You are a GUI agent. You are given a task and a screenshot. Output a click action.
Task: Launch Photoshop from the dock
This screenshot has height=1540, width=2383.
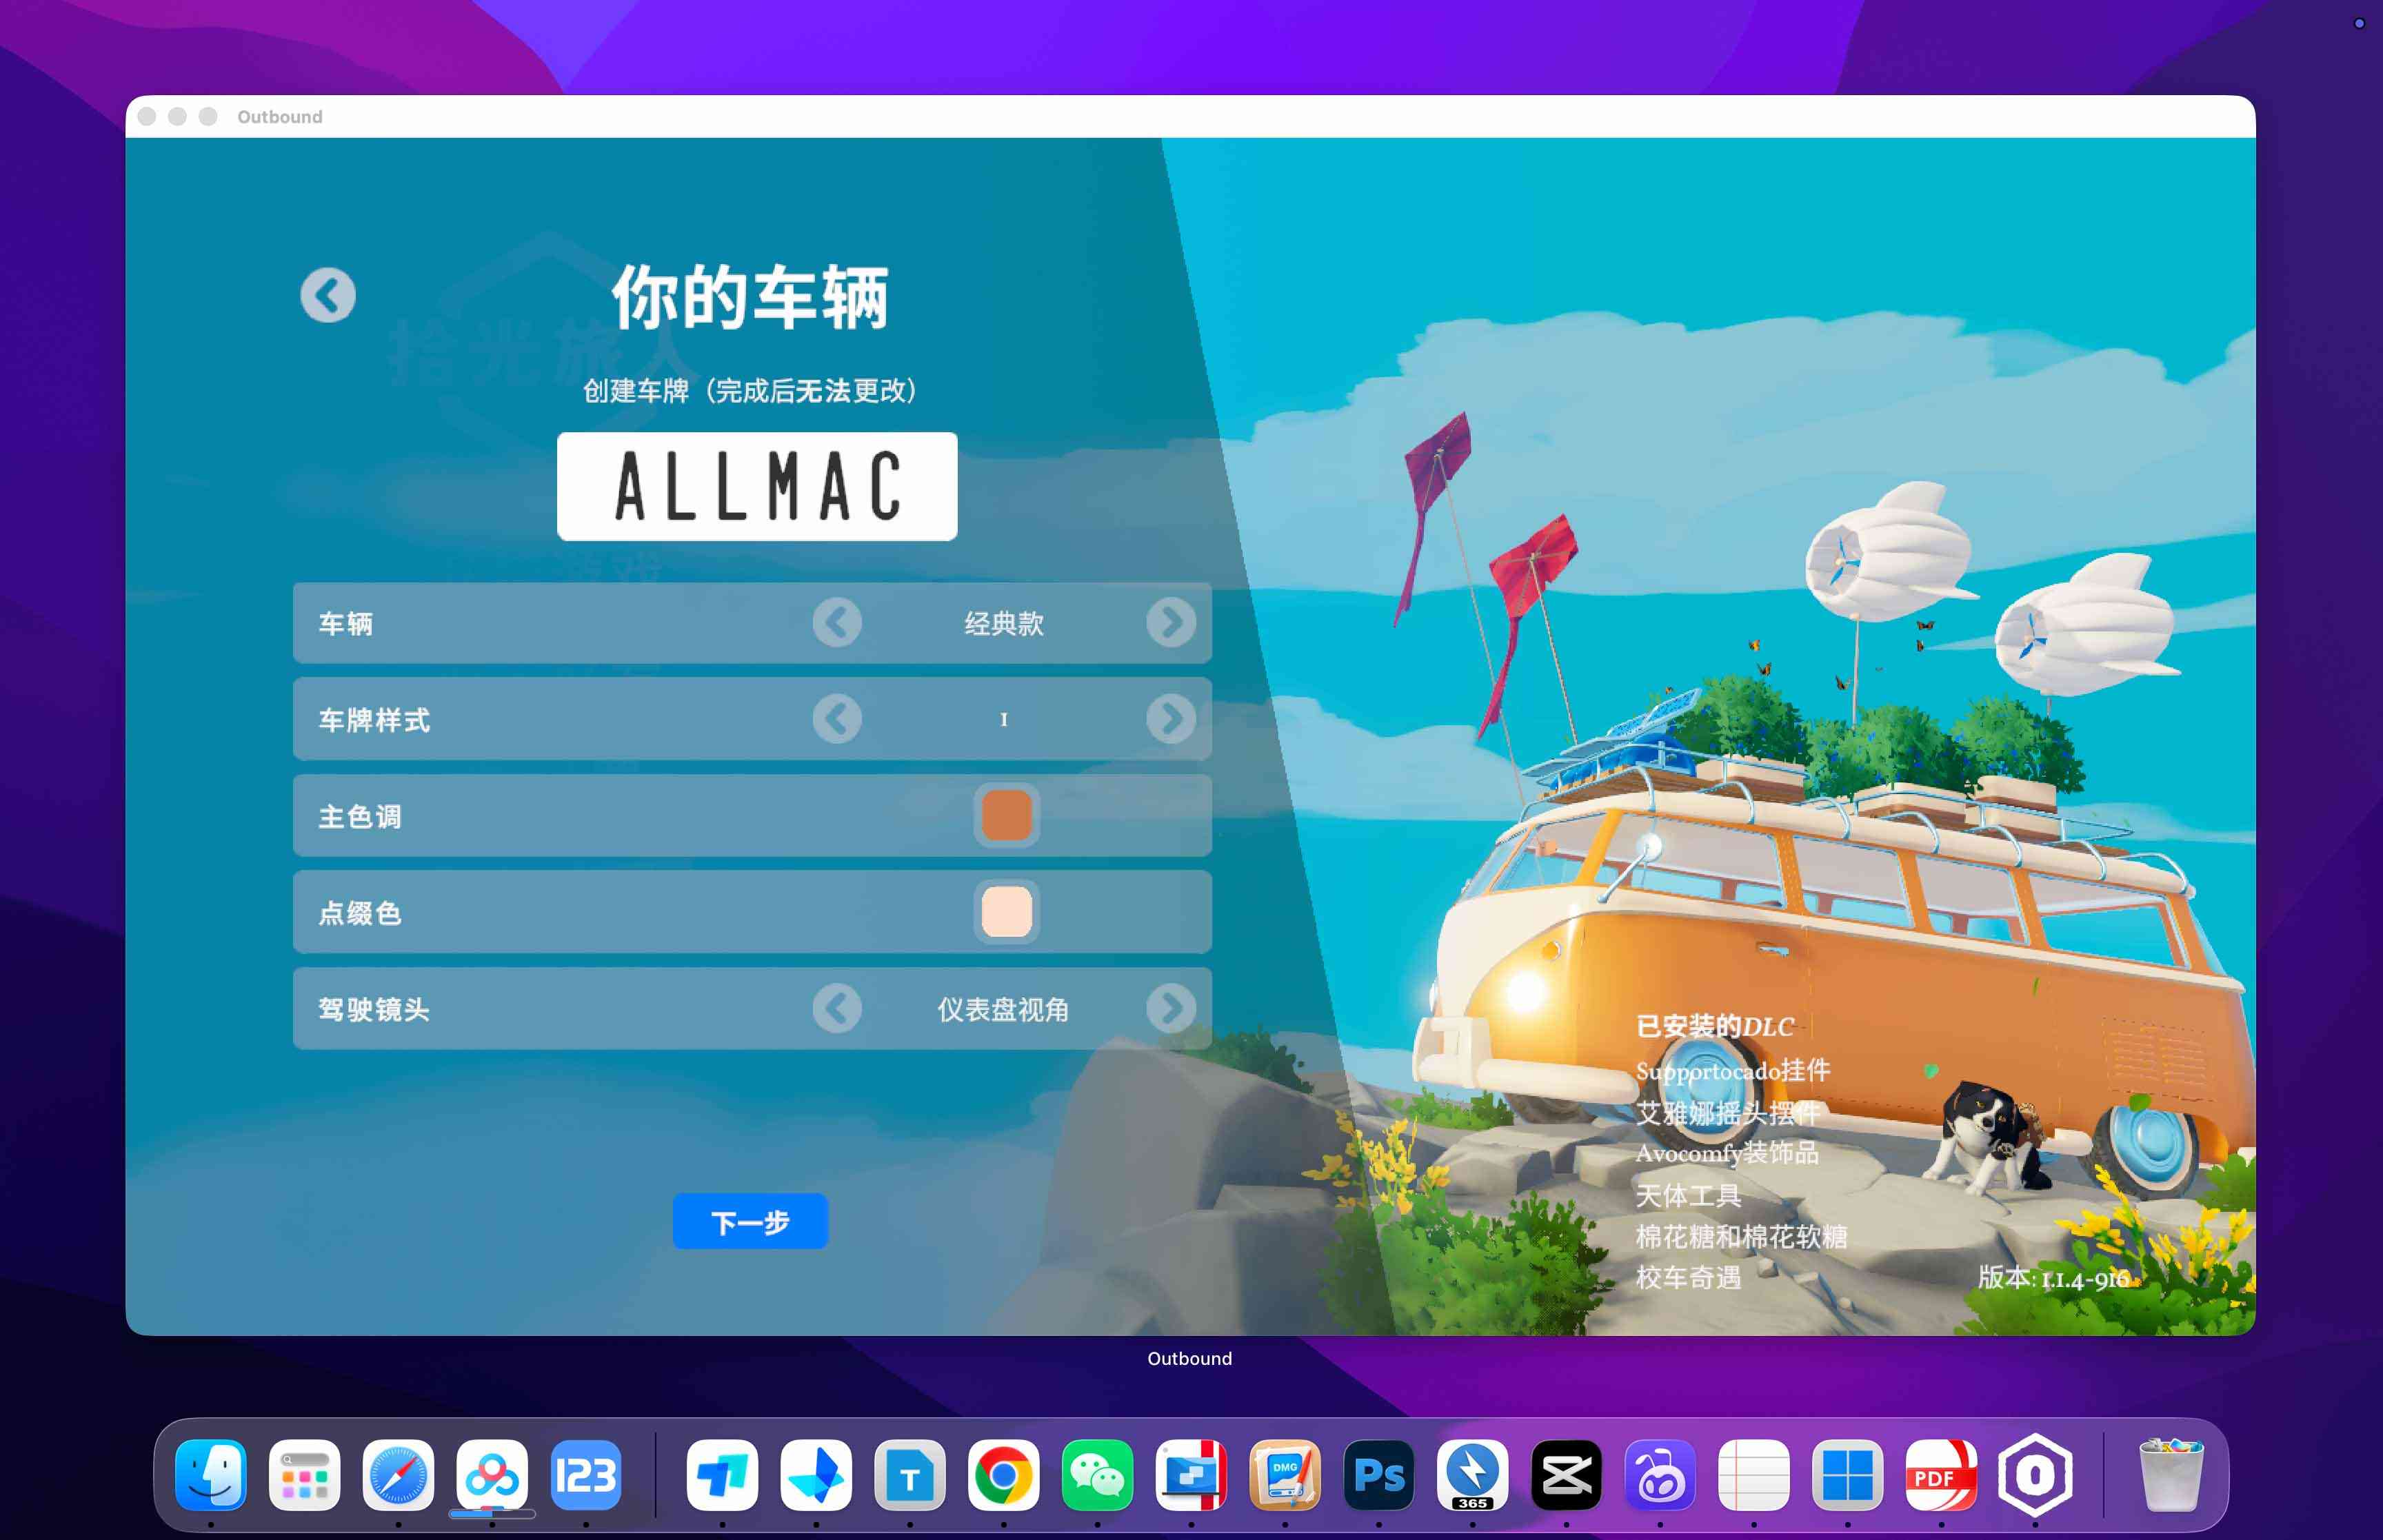pos(1379,1475)
